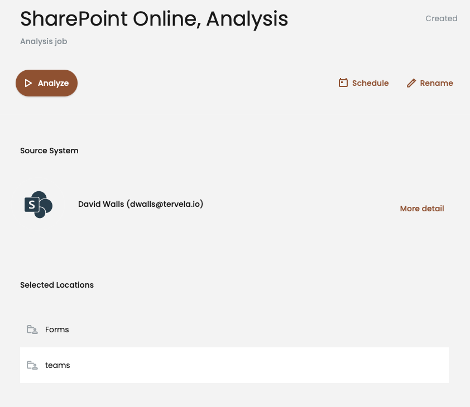The image size is (470, 407).
Task: Click the Selected Locations heading
Action: click(57, 285)
